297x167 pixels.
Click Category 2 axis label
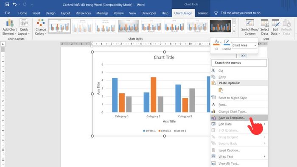(x=153, y=116)
